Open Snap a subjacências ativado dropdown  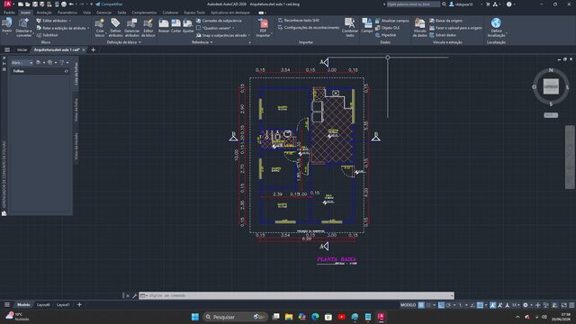249,35
